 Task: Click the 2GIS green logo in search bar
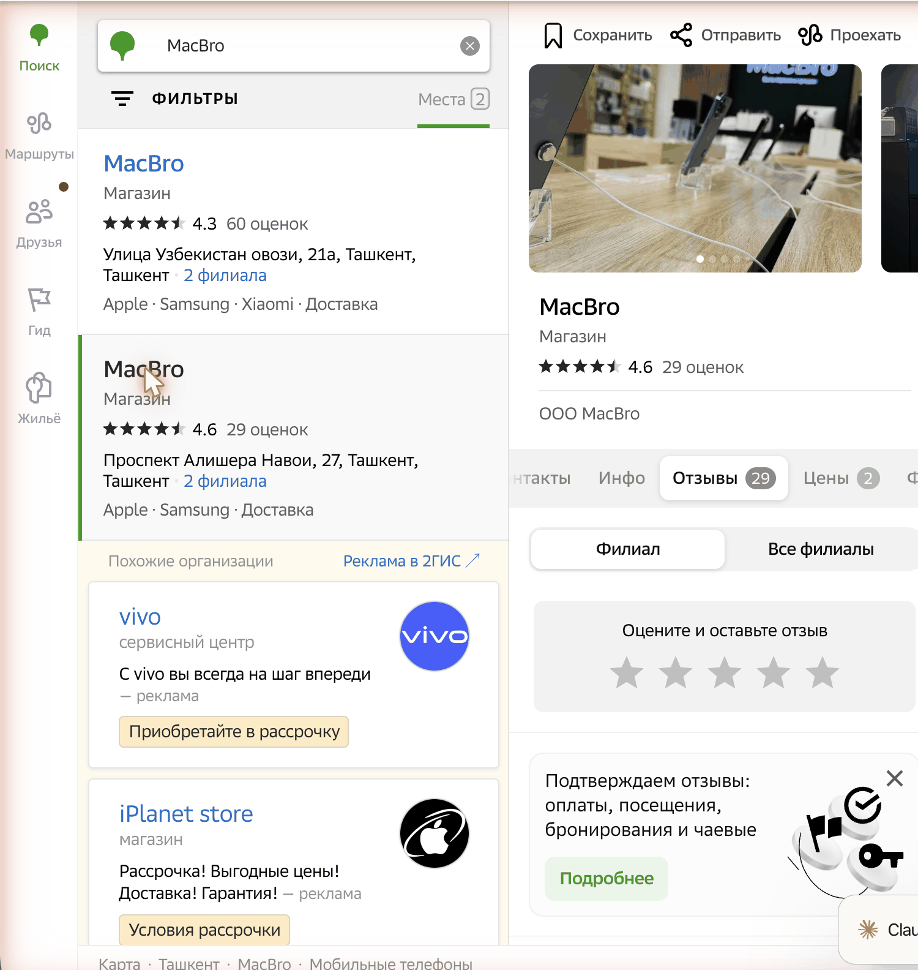122,46
